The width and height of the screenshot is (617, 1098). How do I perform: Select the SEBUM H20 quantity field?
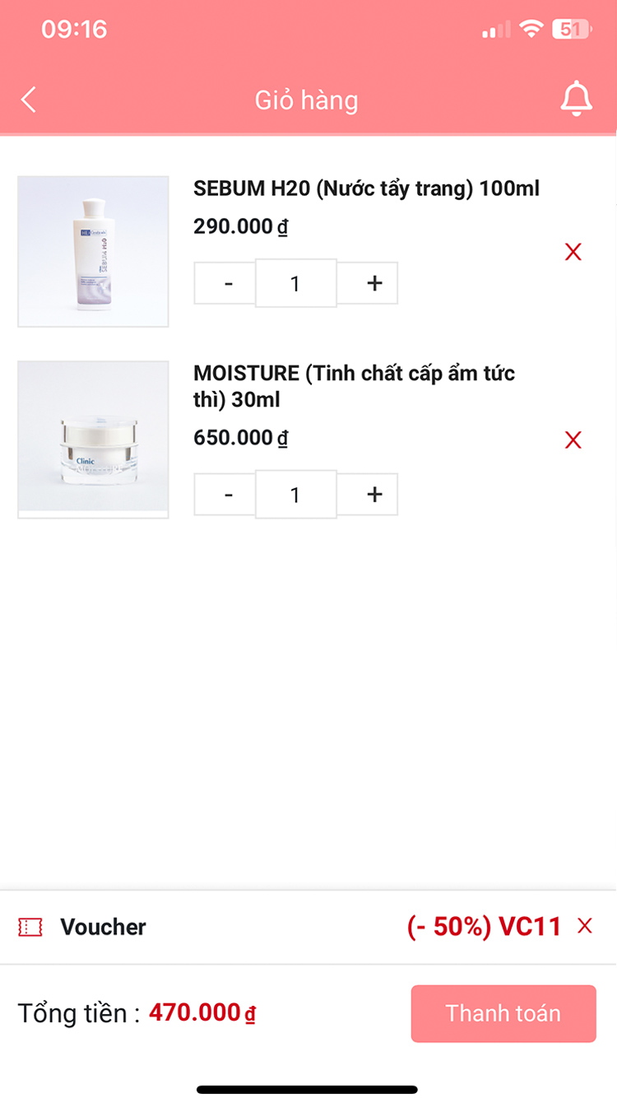point(296,283)
